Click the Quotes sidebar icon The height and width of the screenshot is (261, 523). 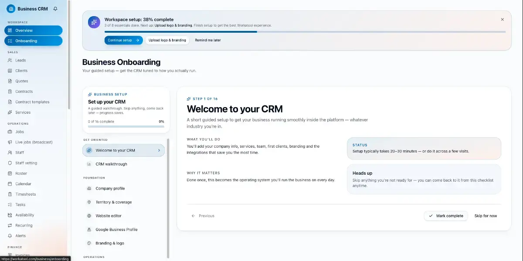point(10,81)
